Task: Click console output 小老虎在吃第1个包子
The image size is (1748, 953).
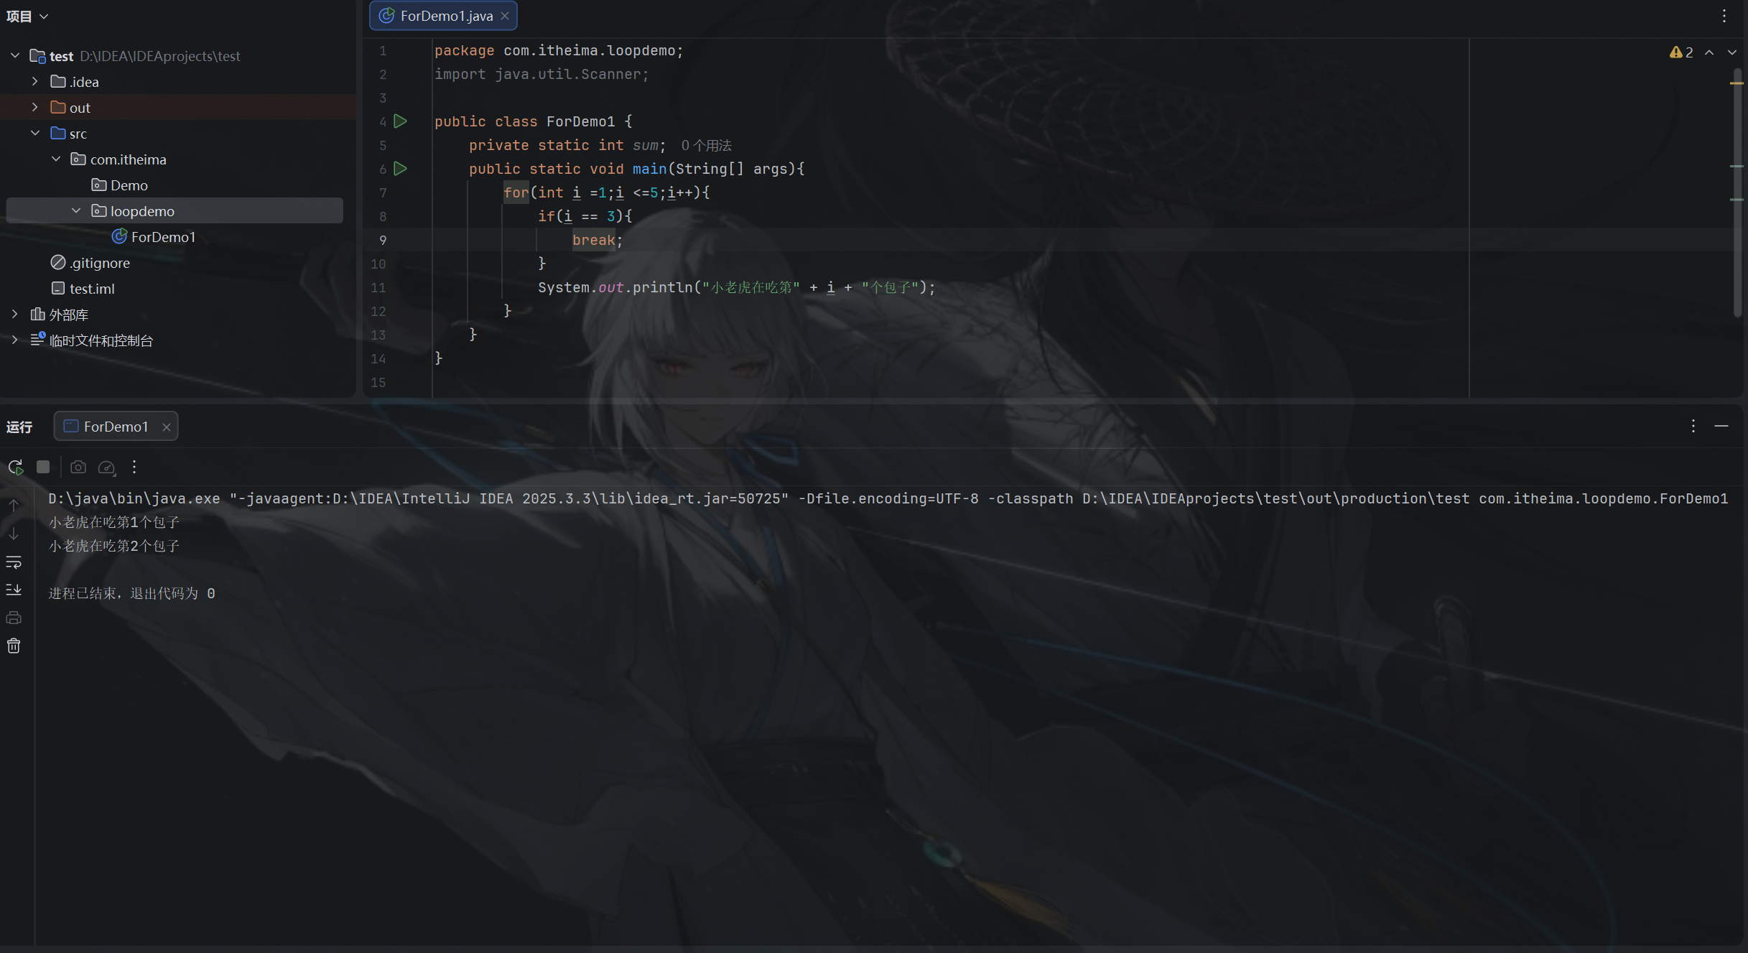Action: pos(114,522)
